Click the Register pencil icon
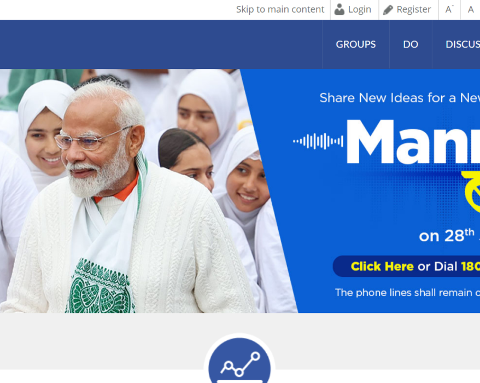Viewport: 480px width, 383px height. (x=388, y=10)
